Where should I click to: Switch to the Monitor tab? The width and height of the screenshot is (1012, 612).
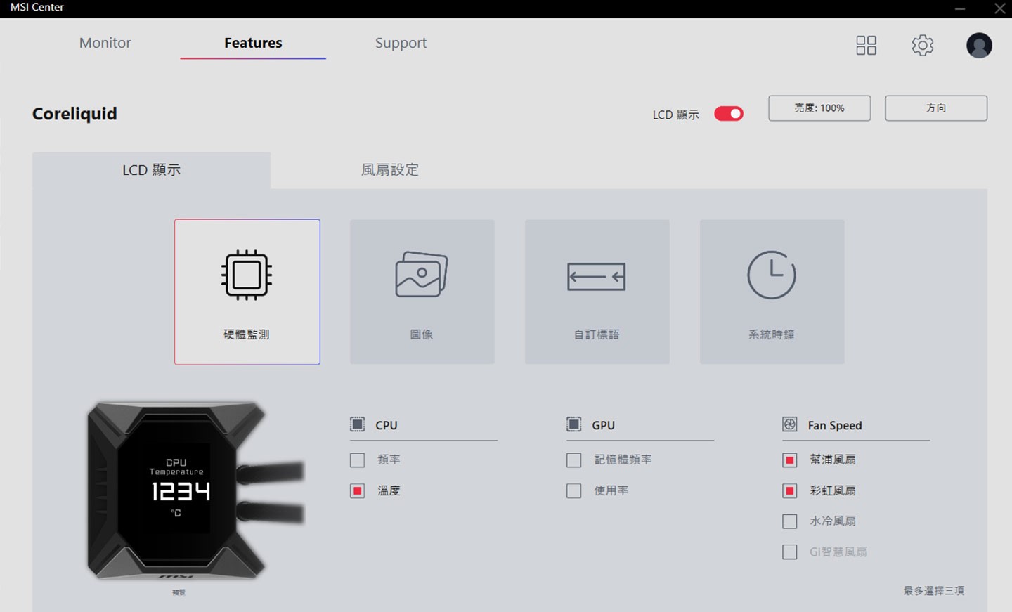[105, 43]
